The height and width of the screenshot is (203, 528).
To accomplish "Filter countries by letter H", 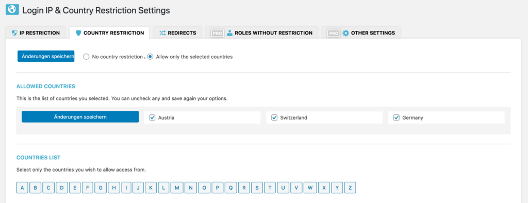I will (x=114, y=188).
